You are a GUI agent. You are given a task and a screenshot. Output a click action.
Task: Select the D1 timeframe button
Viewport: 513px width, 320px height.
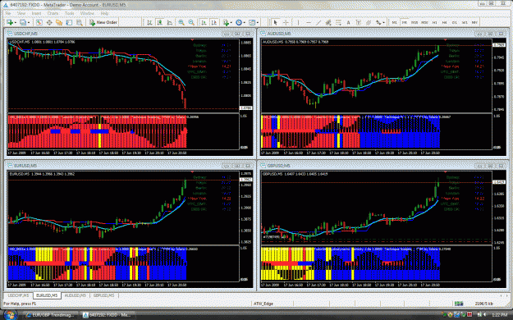click(x=455, y=22)
